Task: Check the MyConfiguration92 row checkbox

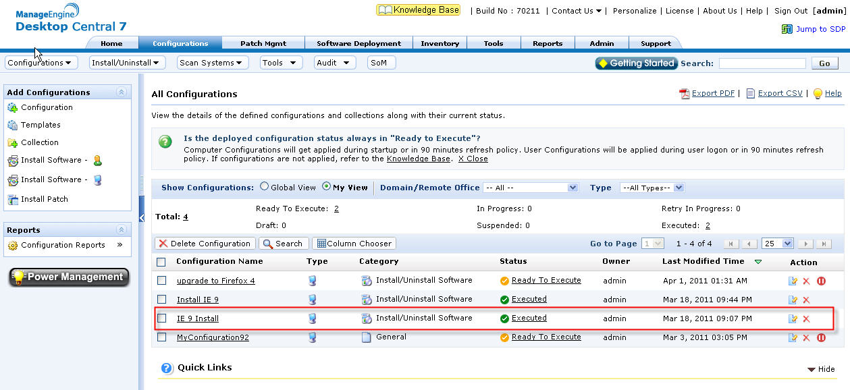Action: pos(161,337)
